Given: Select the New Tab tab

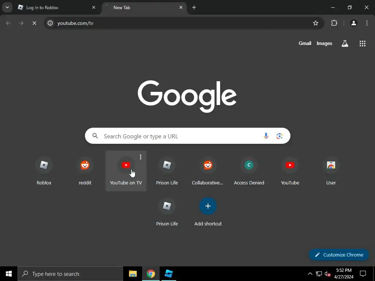Looking at the screenshot, I should pos(144,7).
